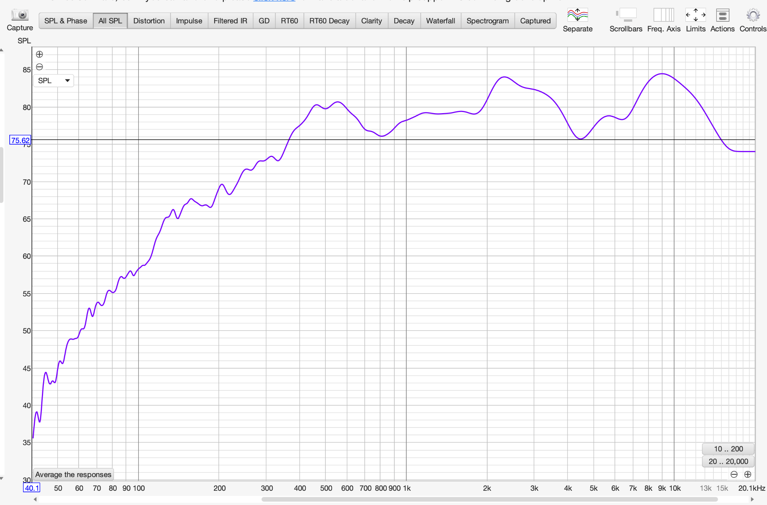Open the Distortion tab

click(149, 21)
